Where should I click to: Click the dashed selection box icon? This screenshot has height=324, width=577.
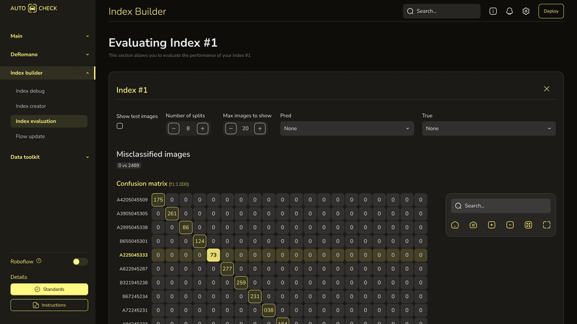pos(547,225)
